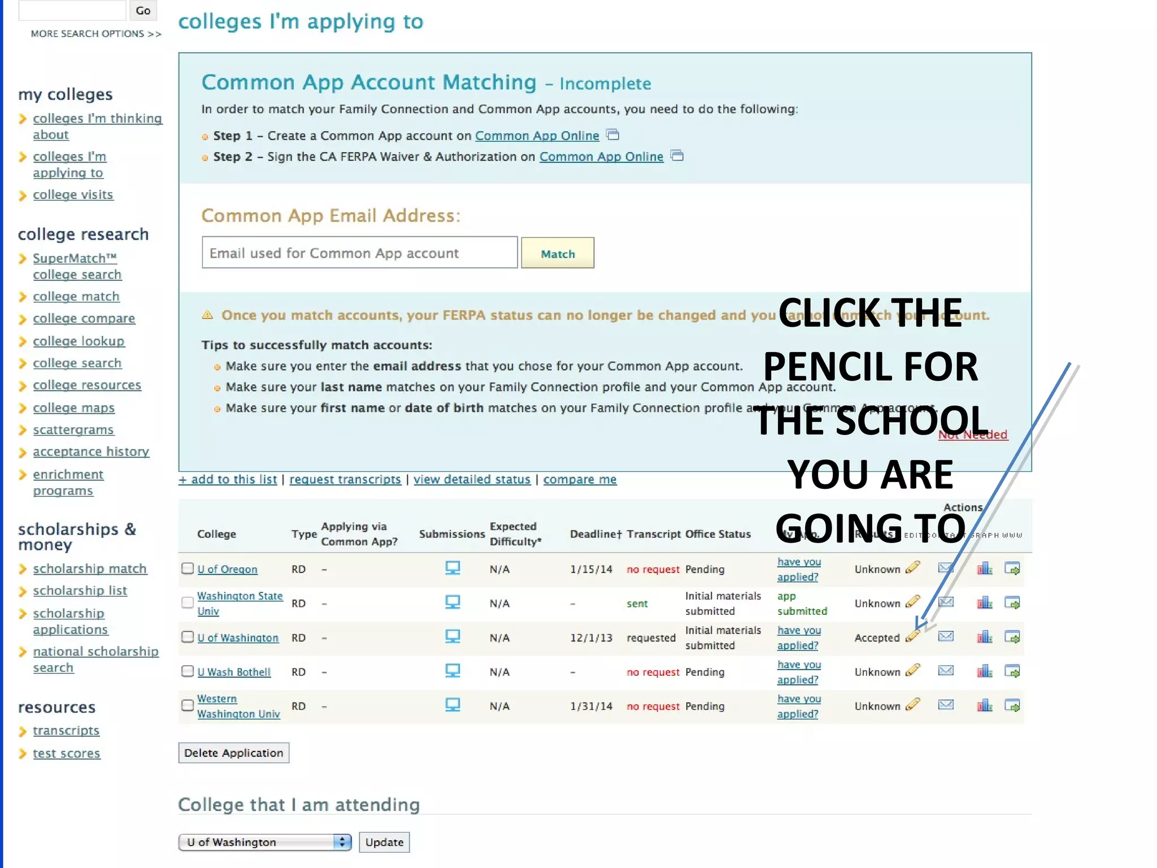Select the U of Washington row checkbox
1157x868 pixels.
pyautogui.click(x=188, y=637)
